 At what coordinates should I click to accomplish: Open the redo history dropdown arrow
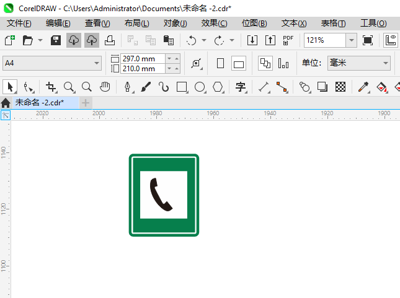(232, 40)
